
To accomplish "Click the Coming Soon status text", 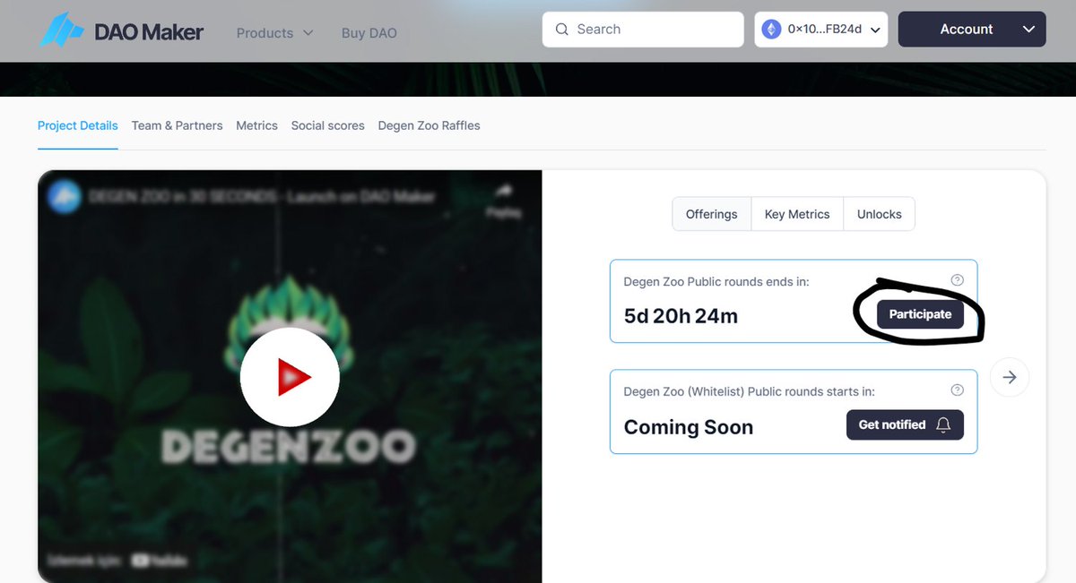I will (x=689, y=427).
